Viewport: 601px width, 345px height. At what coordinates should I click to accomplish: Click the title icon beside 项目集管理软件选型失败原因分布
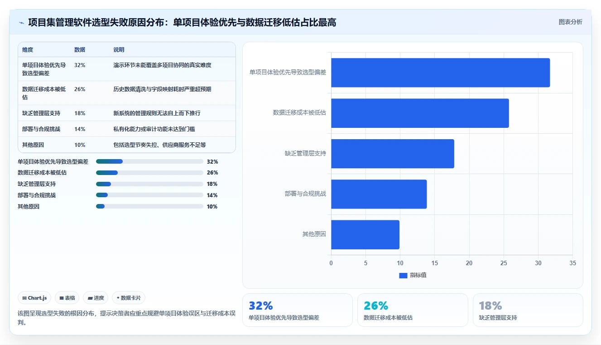pyautogui.click(x=21, y=23)
